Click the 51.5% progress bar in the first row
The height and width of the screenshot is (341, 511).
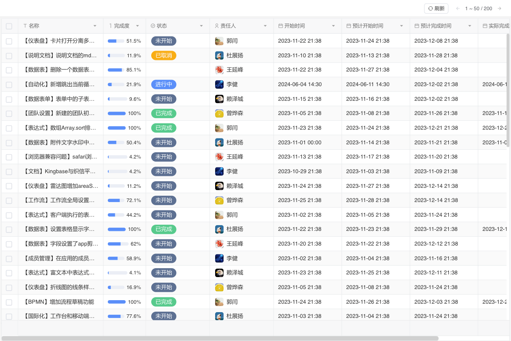point(116,40)
